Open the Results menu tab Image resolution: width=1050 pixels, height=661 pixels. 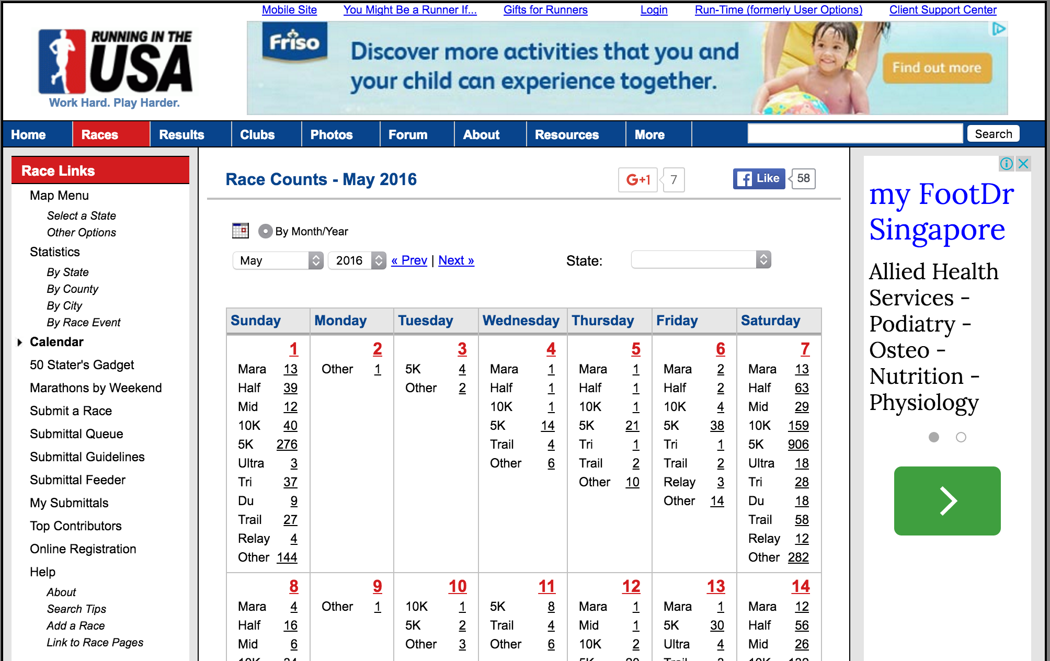click(181, 134)
